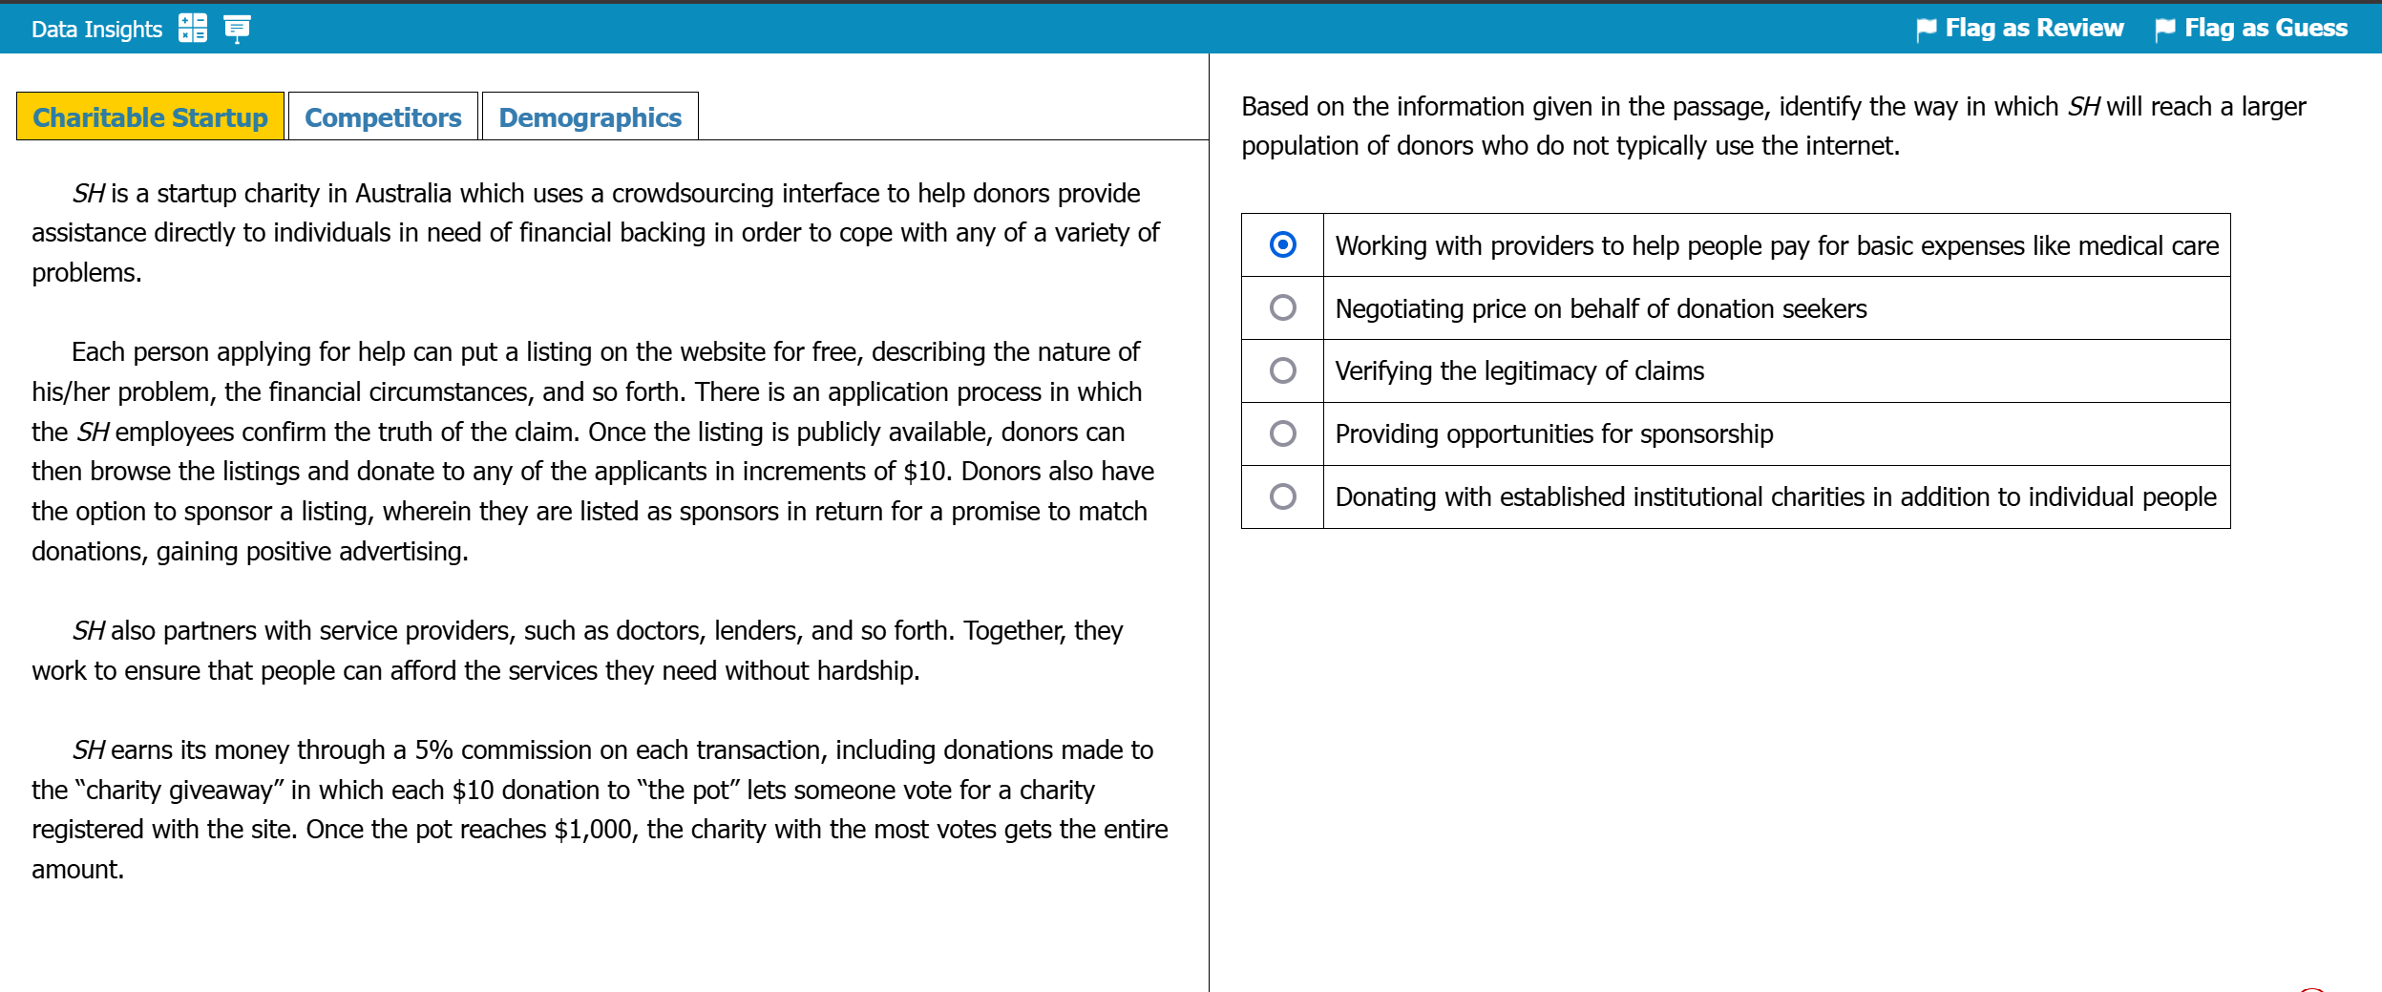Screen dimensions: 2382x992
Task: Click the 'Negotiating price on behalf' answer text
Action: [x=1600, y=308]
